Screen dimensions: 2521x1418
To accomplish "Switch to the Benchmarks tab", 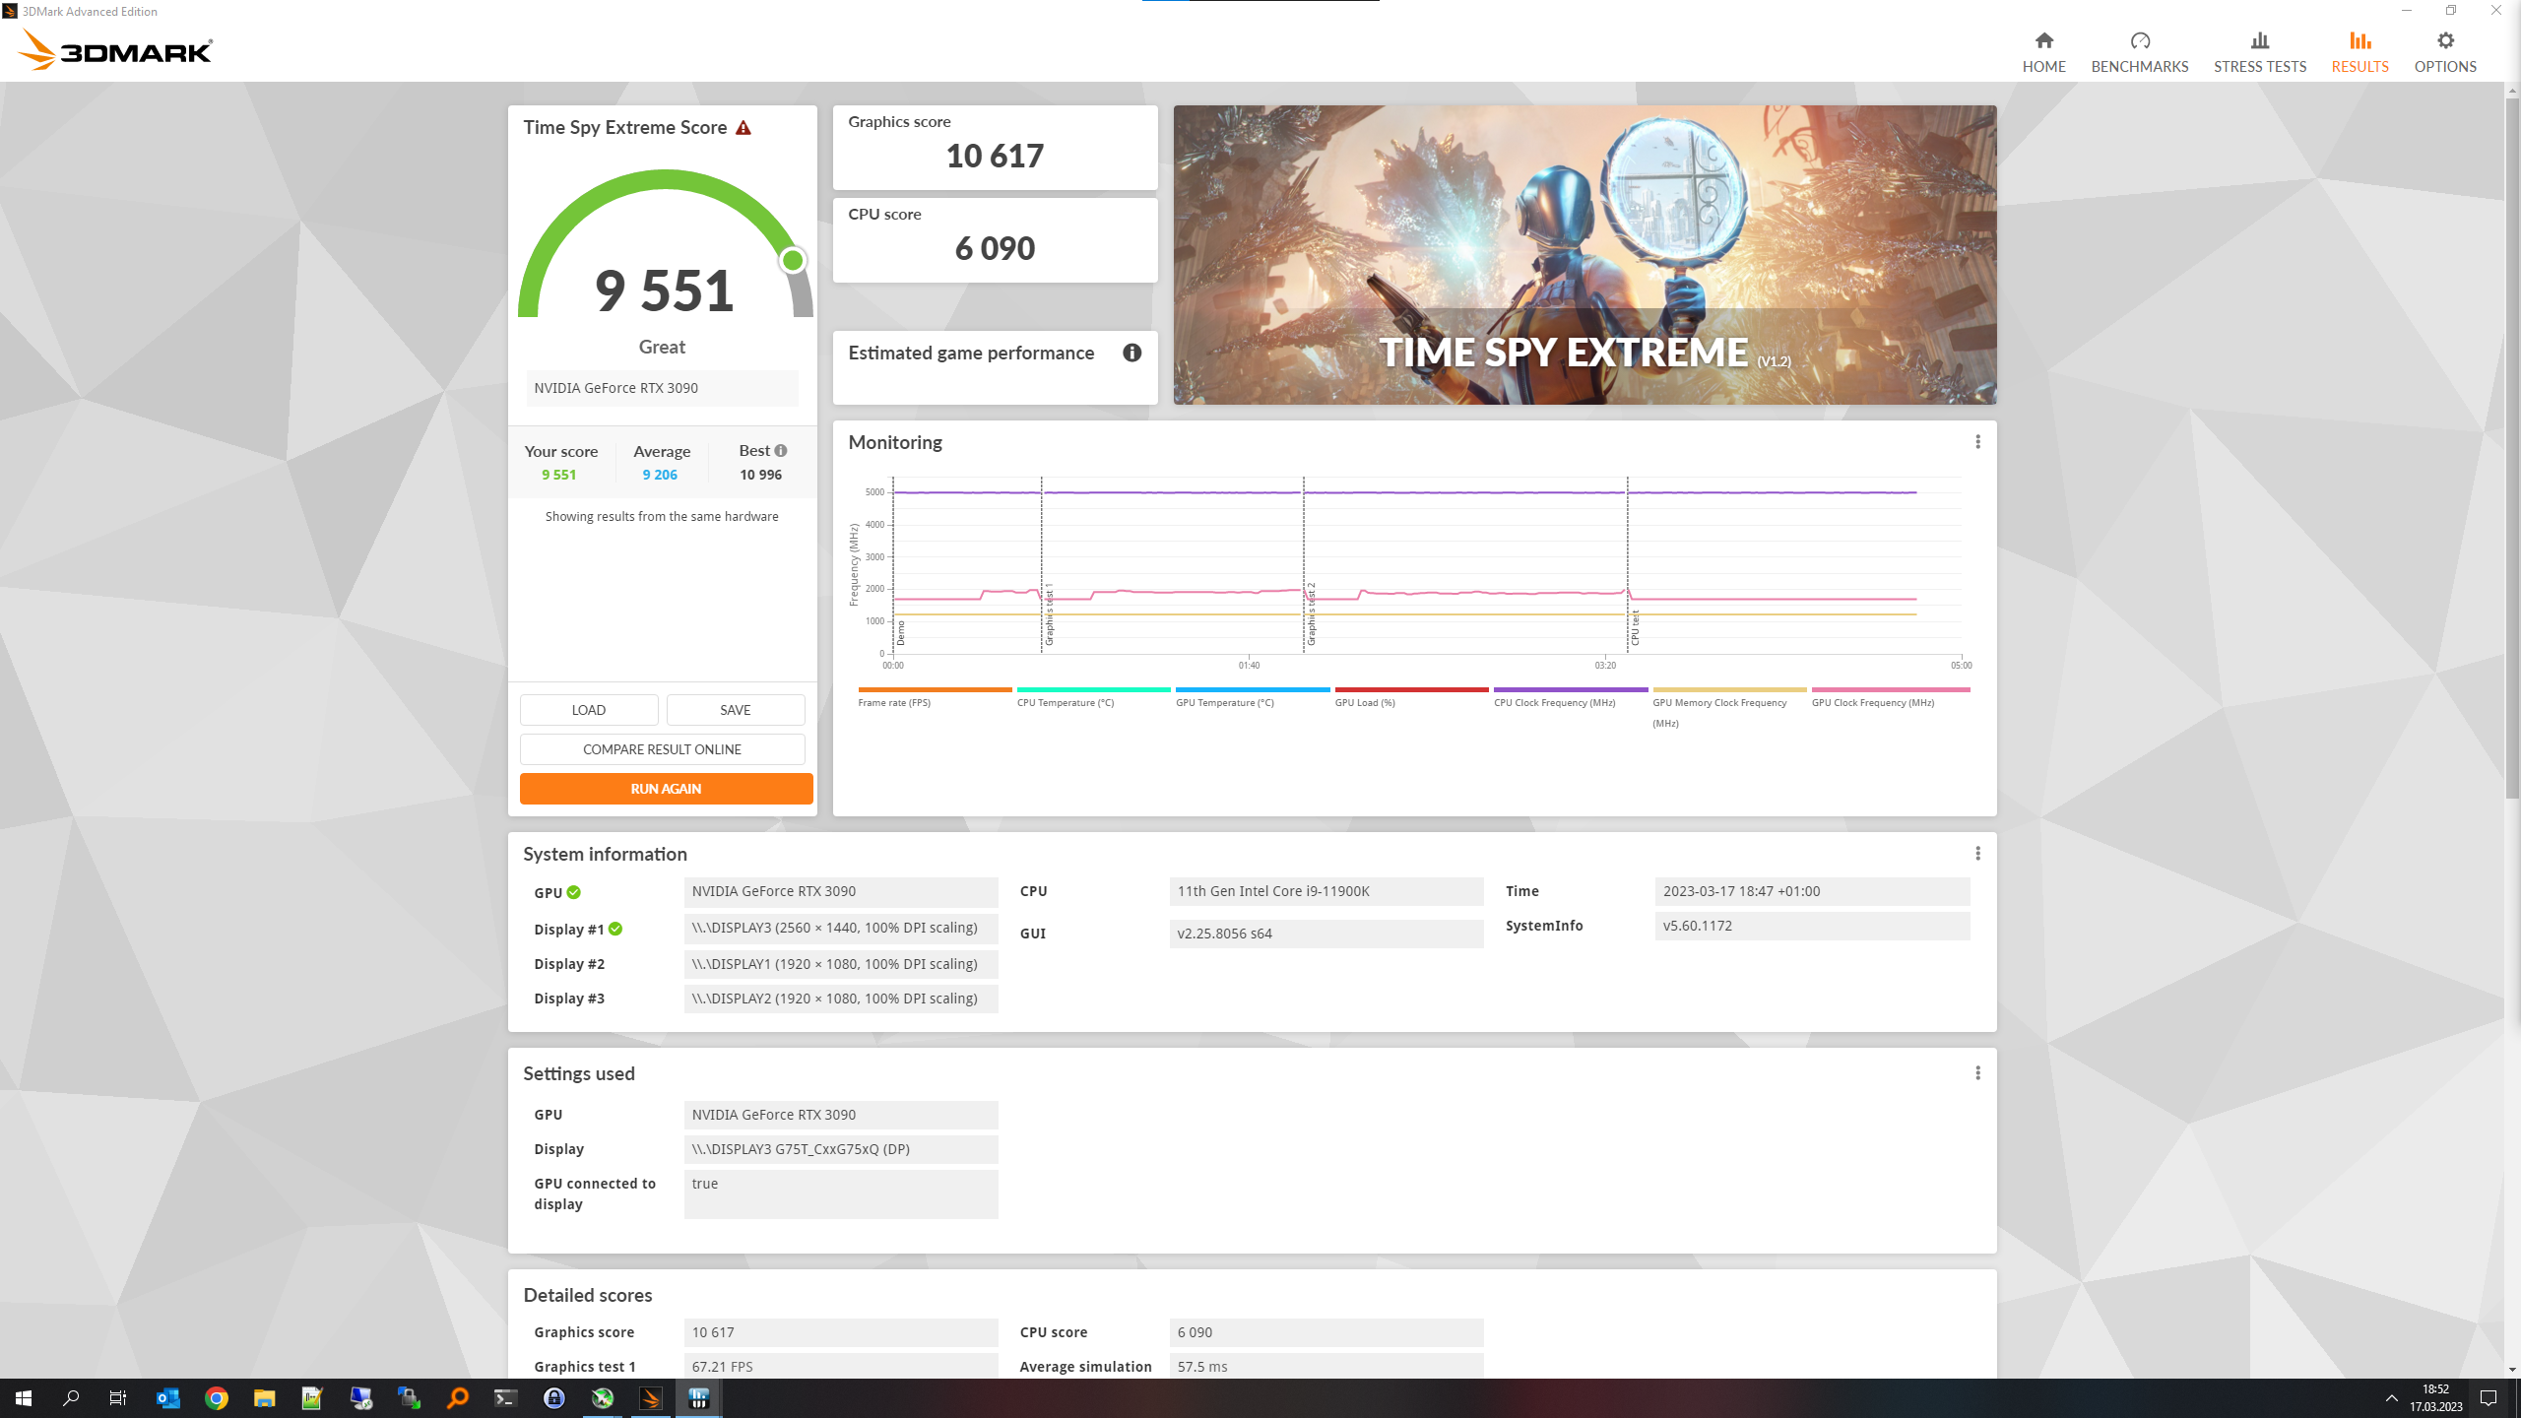I will [2139, 66].
